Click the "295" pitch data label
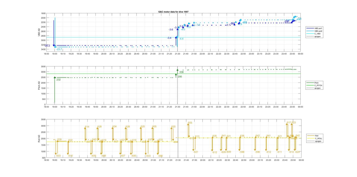This screenshot has height=177, width=357. tap(180, 77)
